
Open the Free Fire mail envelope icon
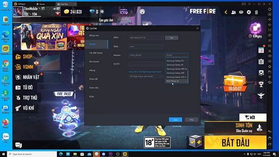pyautogui.click(x=241, y=12)
